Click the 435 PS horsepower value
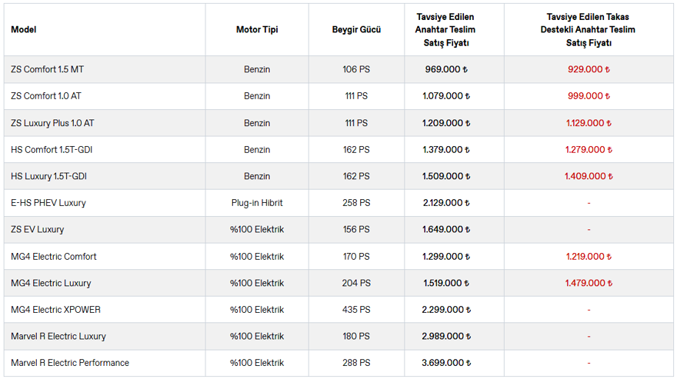Image resolution: width=677 pixels, height=379 pixels. click(x=356, y=310)
